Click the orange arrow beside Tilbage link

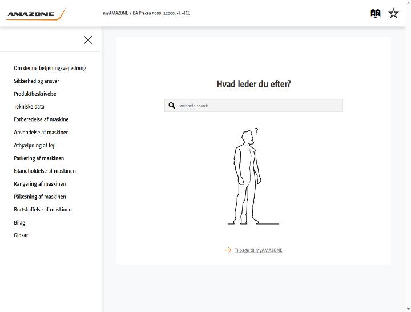(x=228, y=250)
